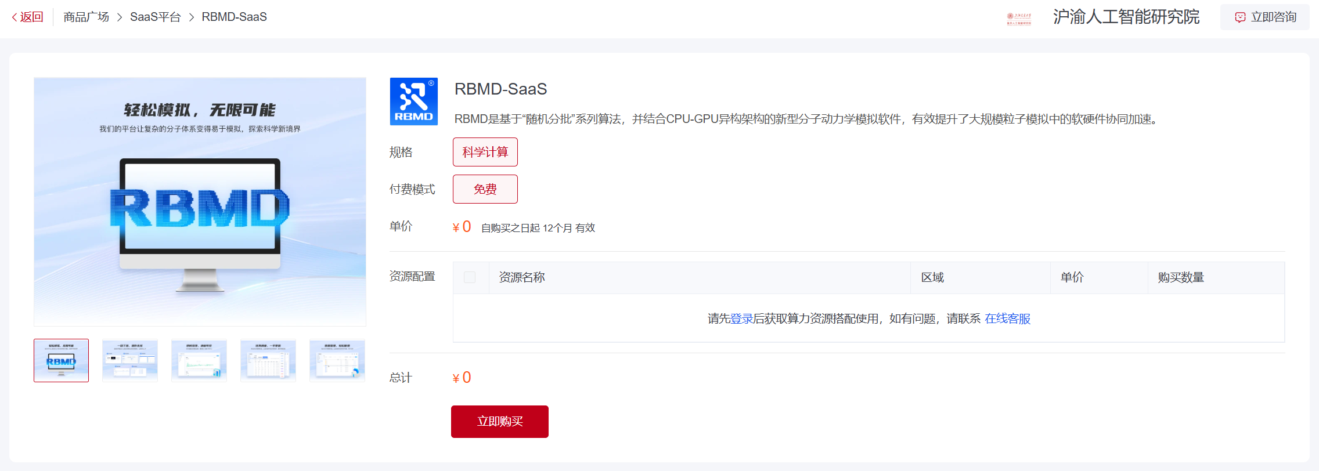The image size is (1319, 471).
Task: Follow the 登录 link in resource table
Action: point(741,318)
